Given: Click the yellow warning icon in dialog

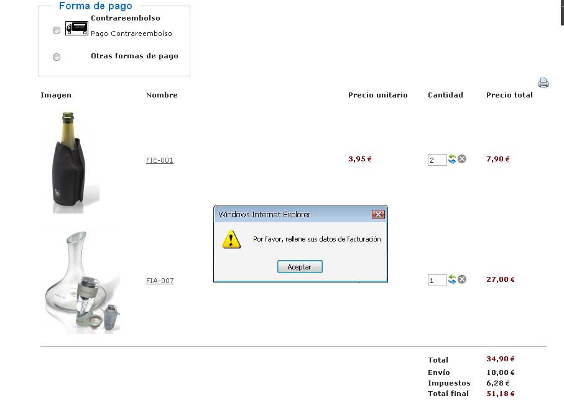Looking at the screenshot, I should 231,240.
